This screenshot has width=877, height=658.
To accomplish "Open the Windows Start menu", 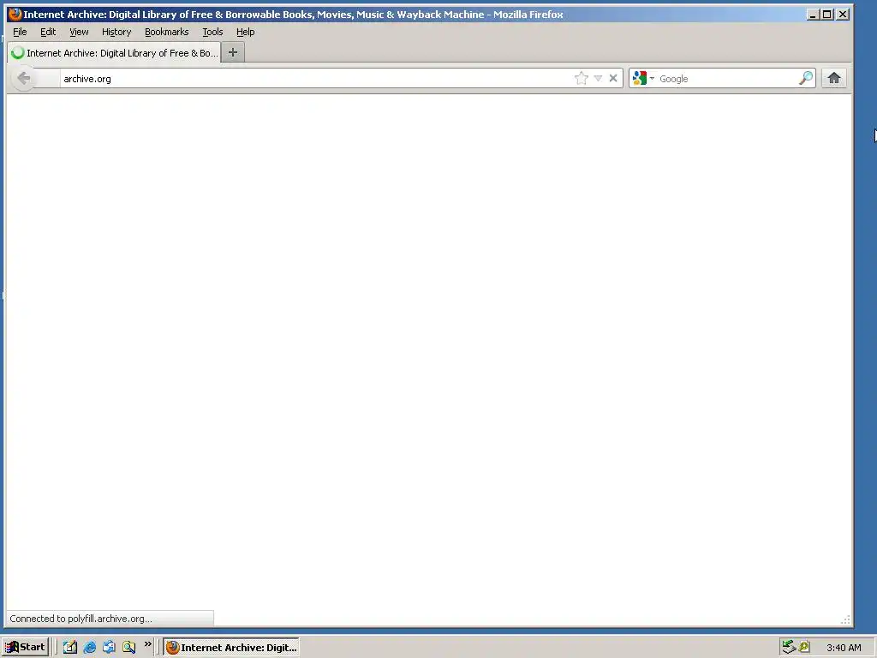I will (25, 647).
